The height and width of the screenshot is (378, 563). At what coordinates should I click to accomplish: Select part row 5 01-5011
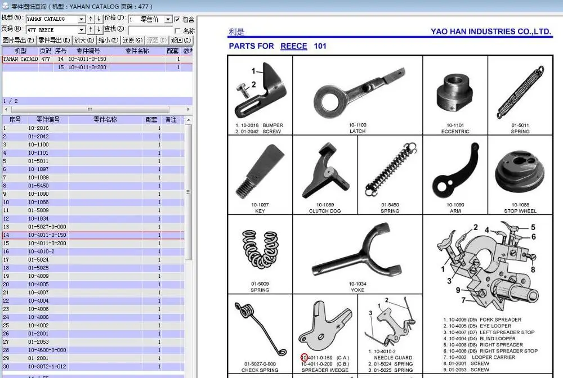click(x=93, y=161)
